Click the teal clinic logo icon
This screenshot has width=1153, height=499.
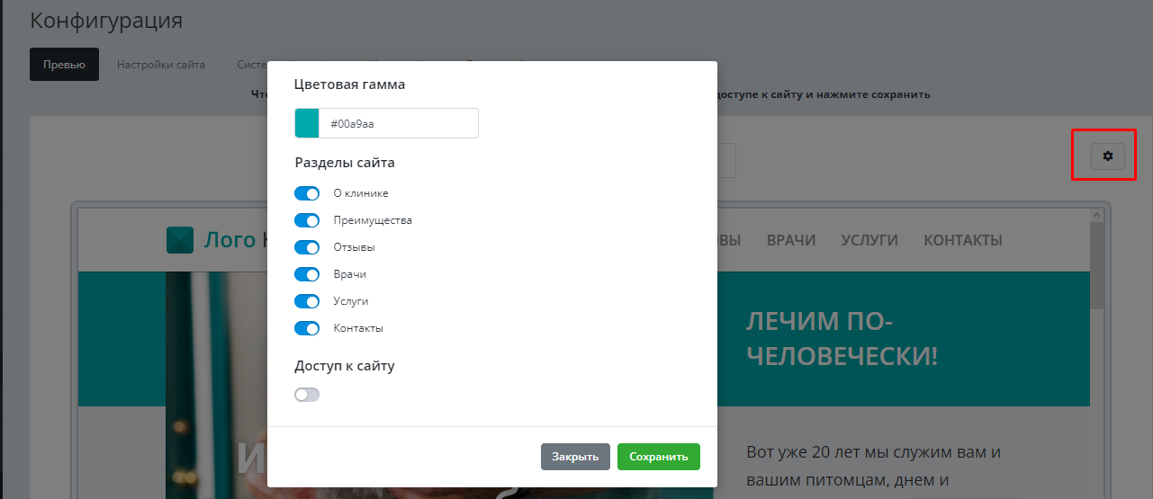pos(180,240)
